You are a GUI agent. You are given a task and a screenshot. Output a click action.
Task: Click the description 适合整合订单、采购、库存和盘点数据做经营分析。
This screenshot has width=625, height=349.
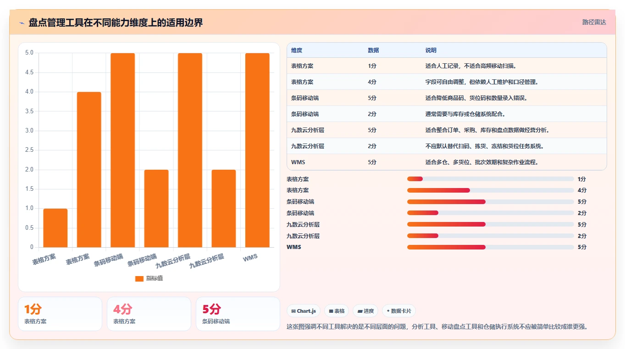[487, 130]
